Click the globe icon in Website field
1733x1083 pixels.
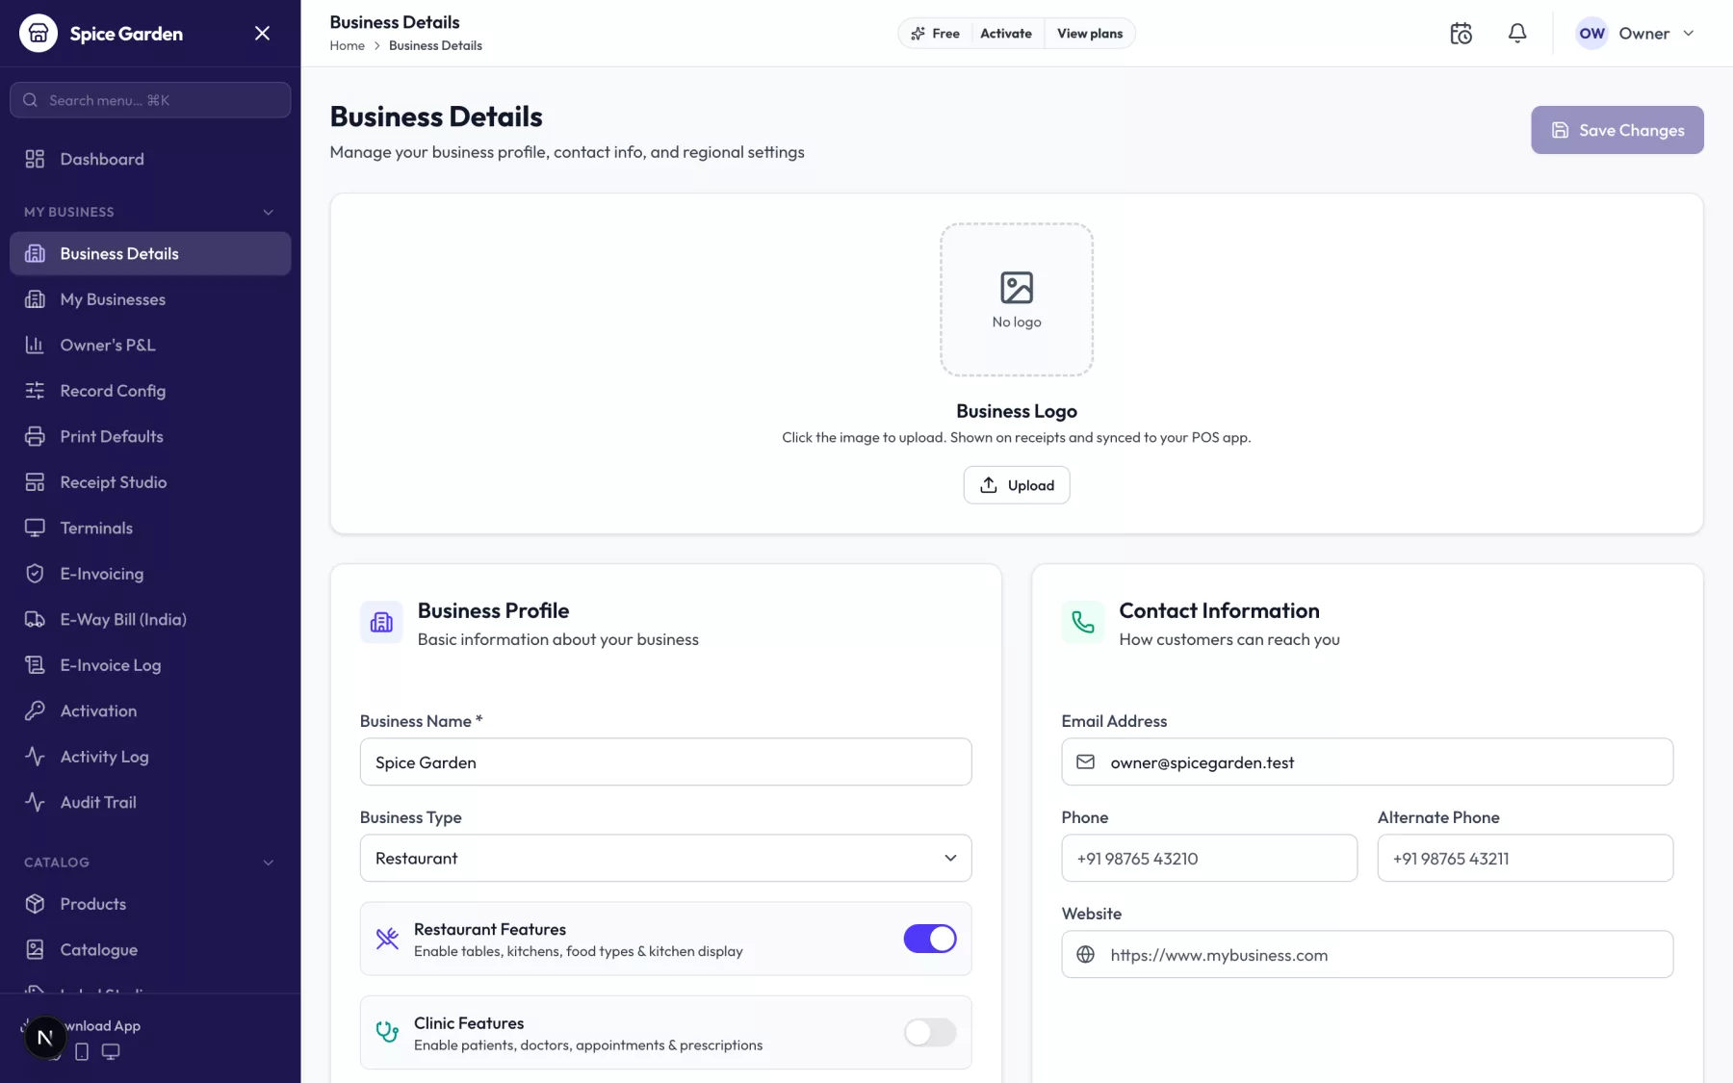tap(1085, 954)
